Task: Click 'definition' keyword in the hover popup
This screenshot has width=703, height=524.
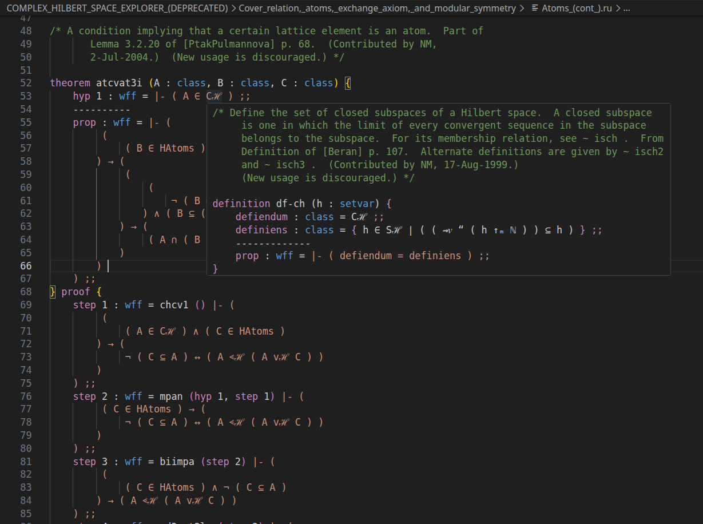Action: [x=241, y=204]
